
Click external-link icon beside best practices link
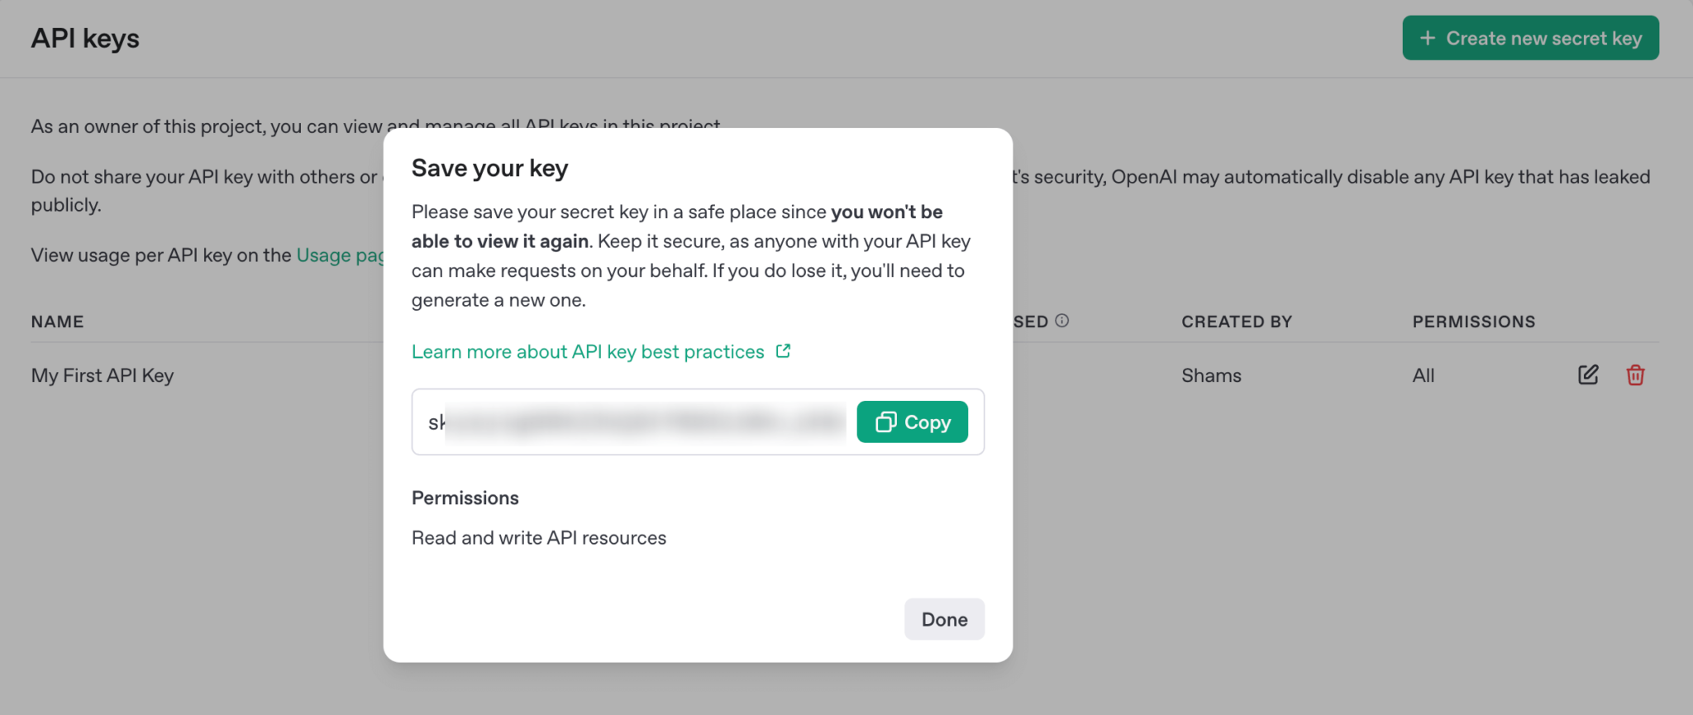point(783,351)
